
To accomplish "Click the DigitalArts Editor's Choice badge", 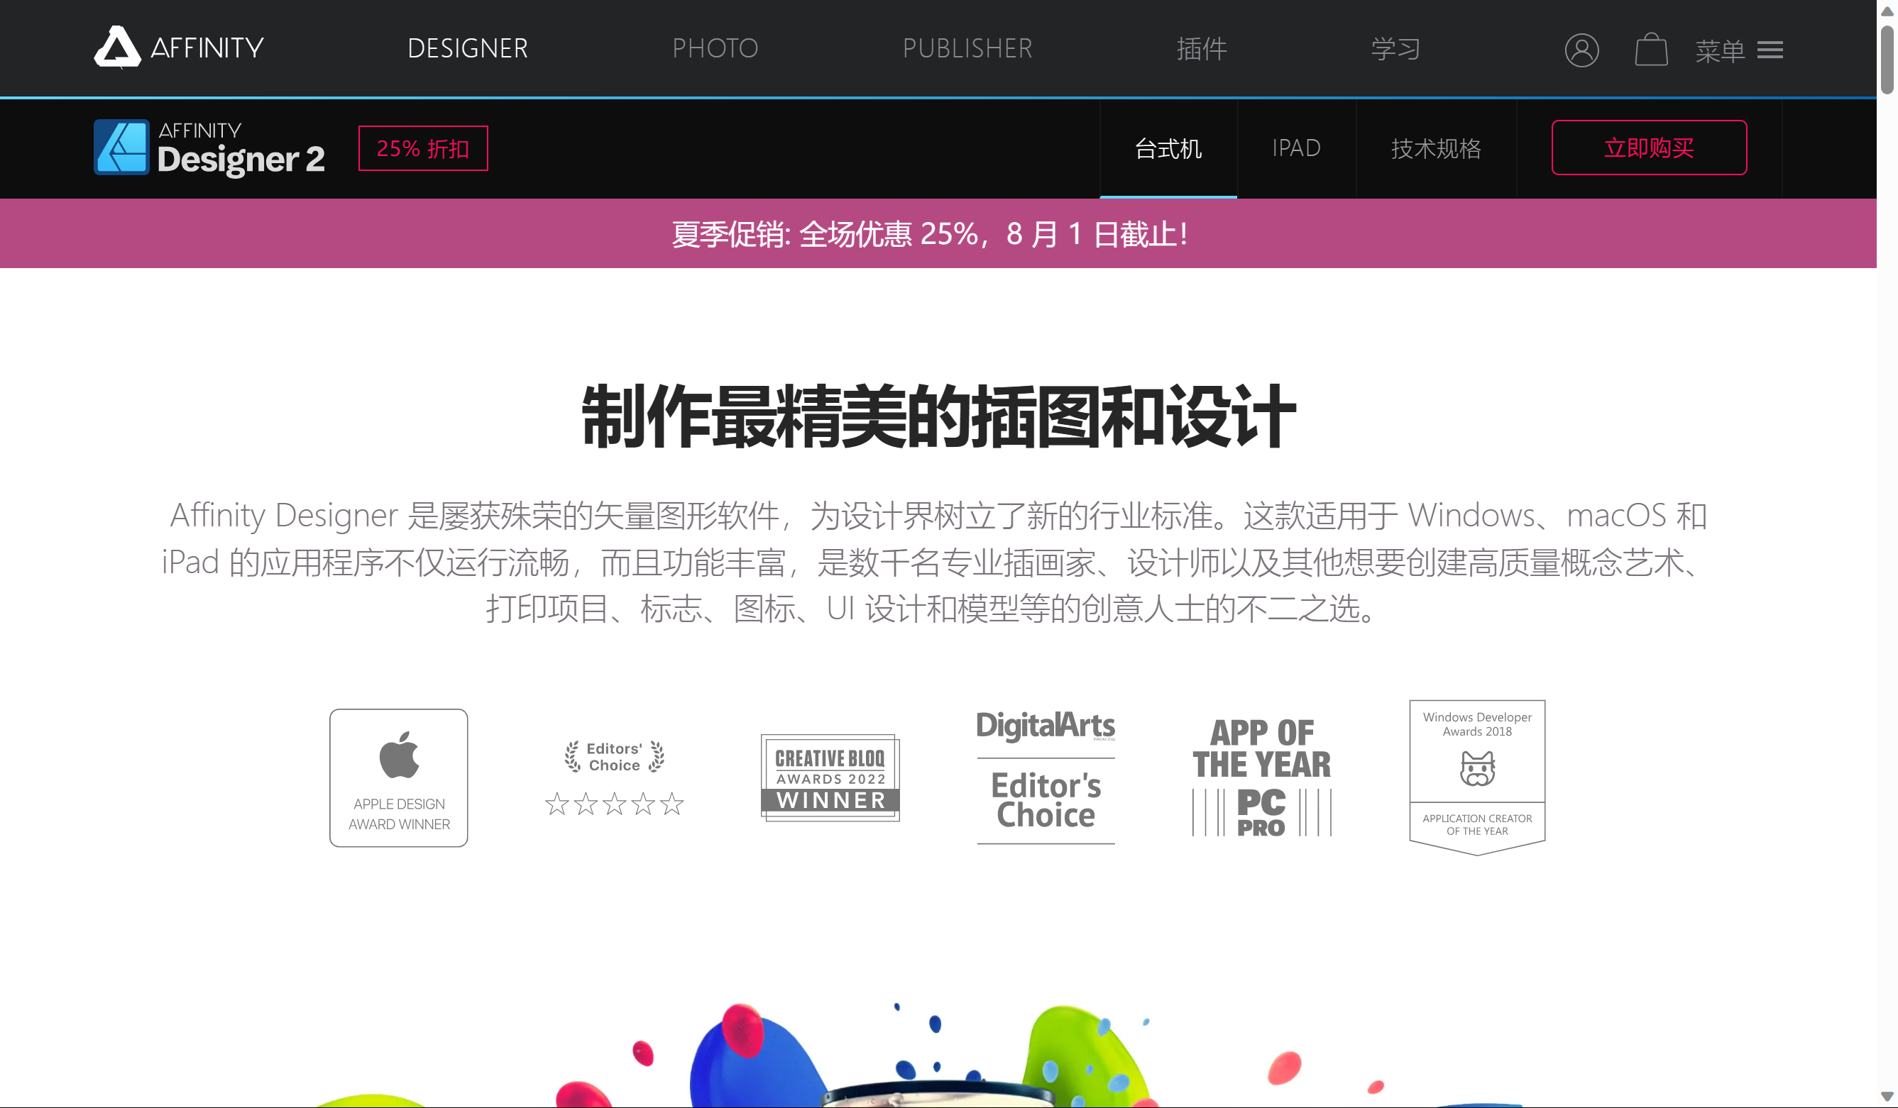I will coord(1046,777).
